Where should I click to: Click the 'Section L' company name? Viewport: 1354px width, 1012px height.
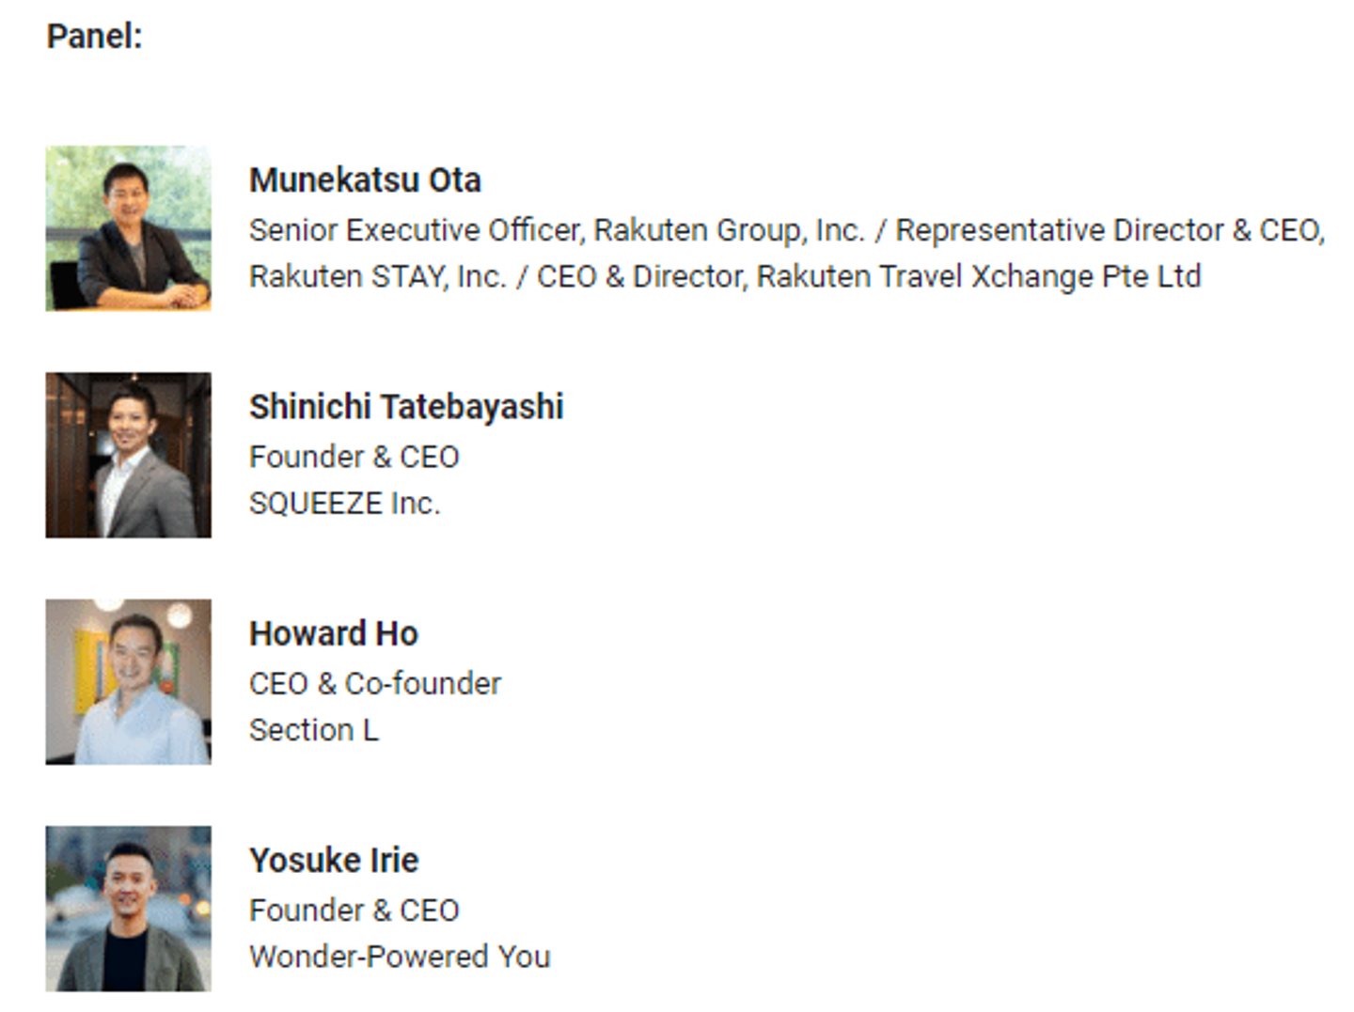(x=314, y=730)
